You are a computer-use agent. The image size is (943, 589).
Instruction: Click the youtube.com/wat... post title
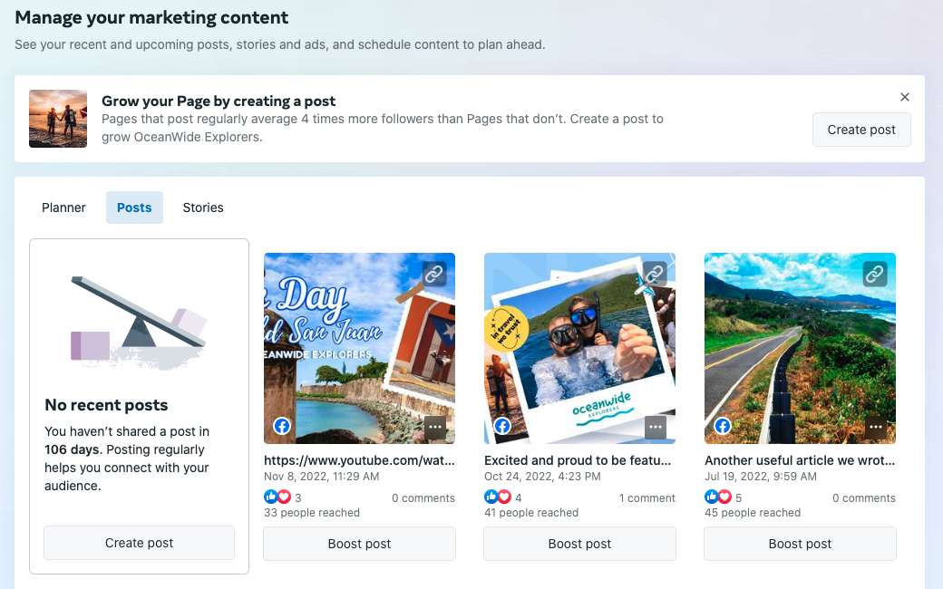pos(359,460)
